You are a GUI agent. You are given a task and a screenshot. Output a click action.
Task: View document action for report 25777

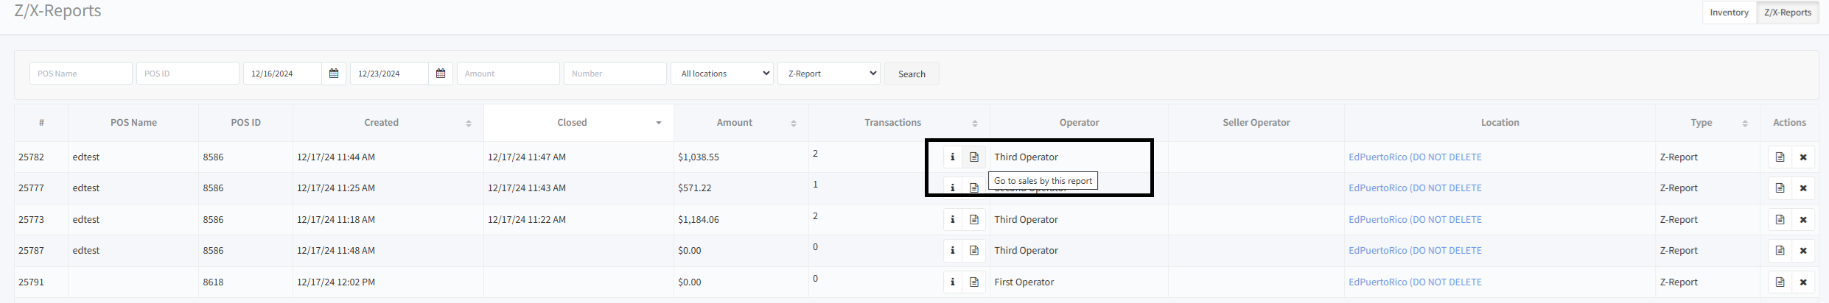point(1780,188)
